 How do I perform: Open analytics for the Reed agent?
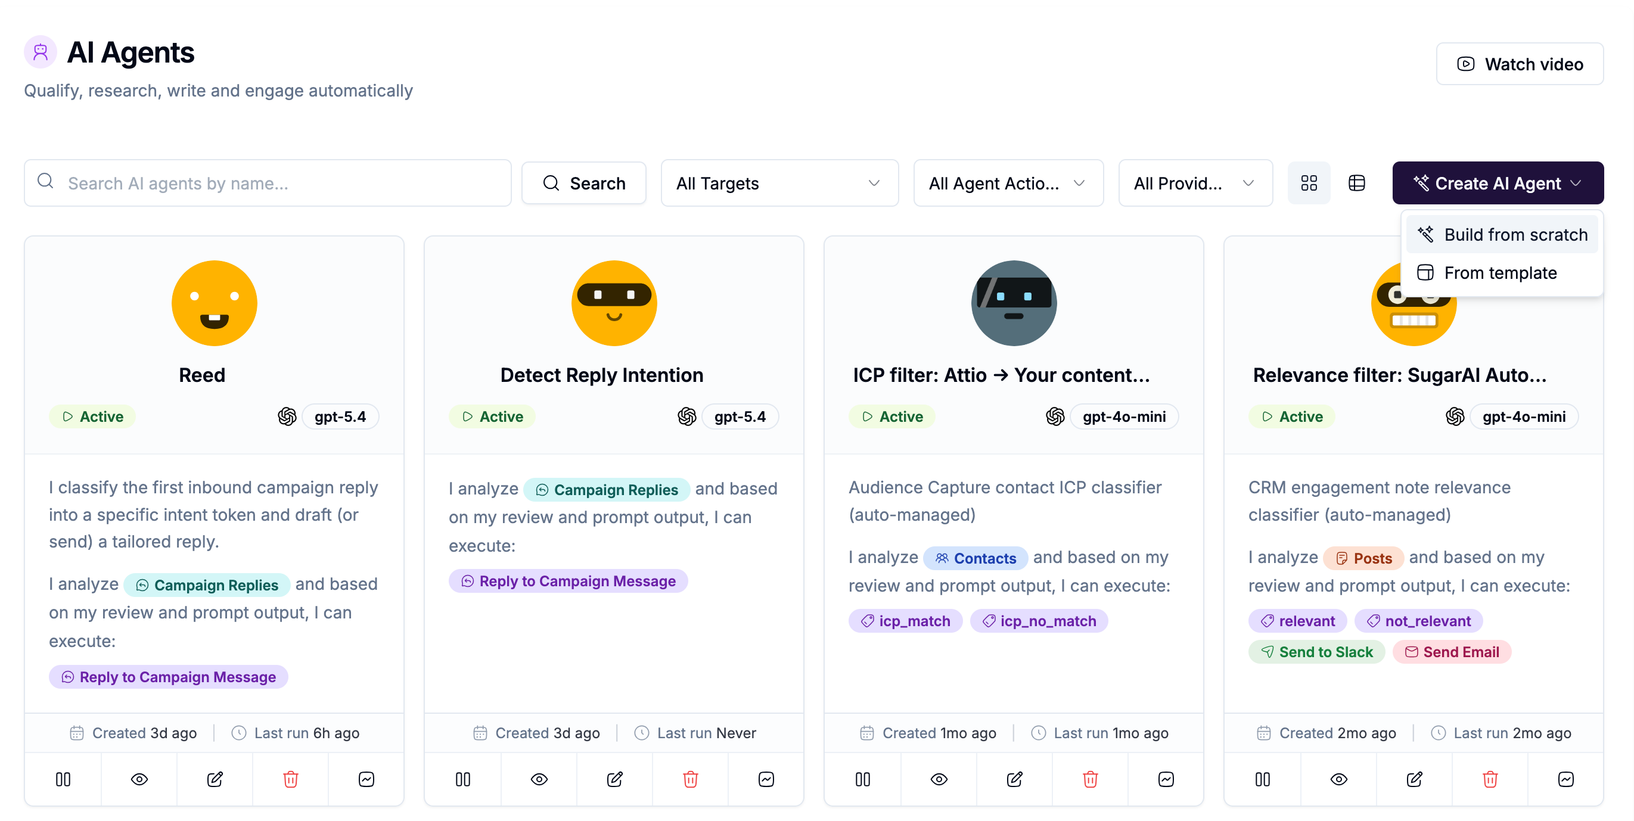point(366,779)
